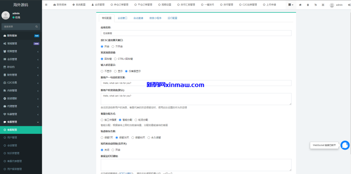The height and width of the screenshot is (174, 351).
Task: Expand 代理管理 in the sidebar
Action: [21, 106]
